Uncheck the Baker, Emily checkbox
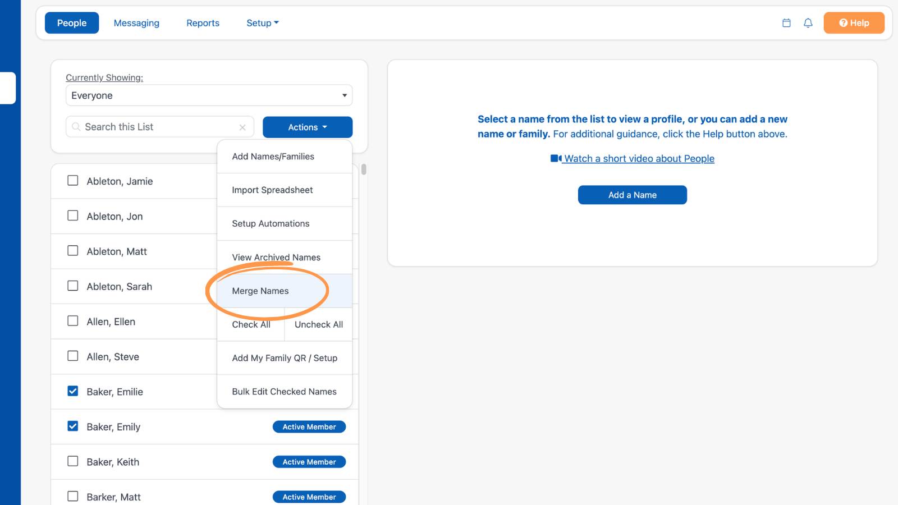Image resolution: width=898 pixels, height=505 pixels. coord(73,426)
